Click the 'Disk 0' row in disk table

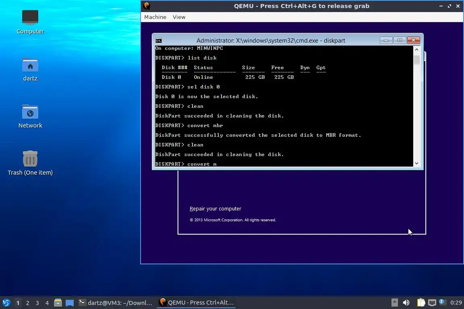point(228,77)
